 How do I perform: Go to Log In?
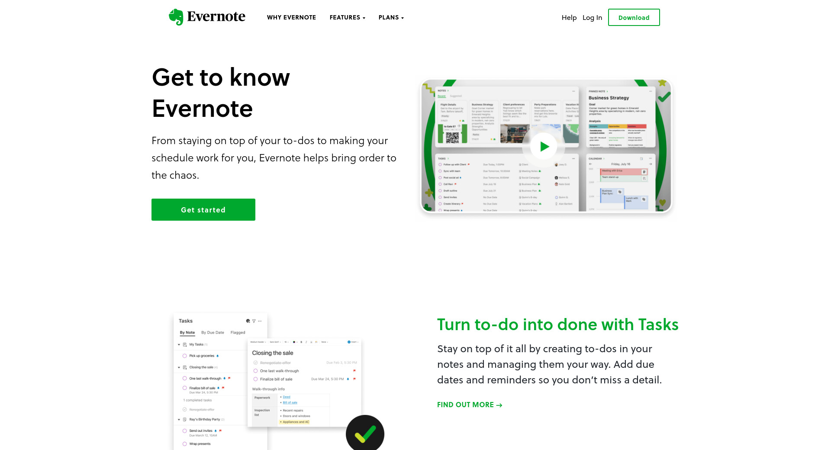click(x=592, y=17)
